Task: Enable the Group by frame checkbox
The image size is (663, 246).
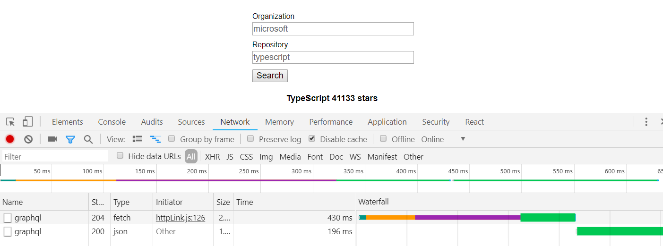Action: pyautogui.click(x=172, y=139)
